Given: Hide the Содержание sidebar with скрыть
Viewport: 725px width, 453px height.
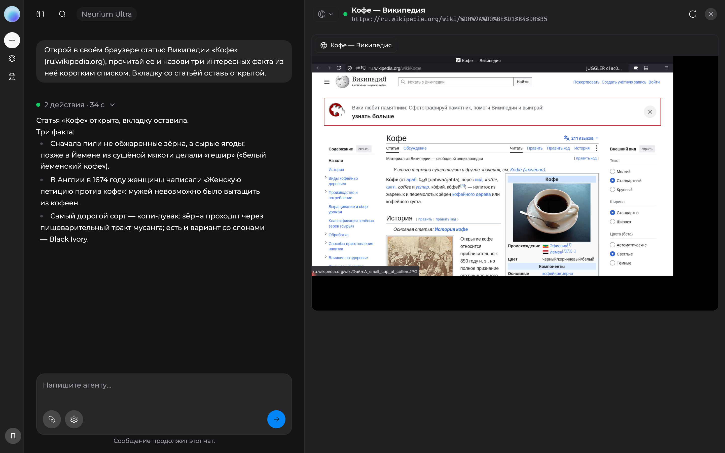Looking at the screenshot, I should pyautogui.click(x=364, y=149).
